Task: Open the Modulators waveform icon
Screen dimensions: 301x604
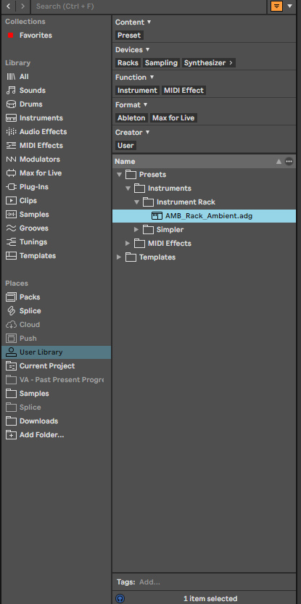Action: (x=11, y=160)
